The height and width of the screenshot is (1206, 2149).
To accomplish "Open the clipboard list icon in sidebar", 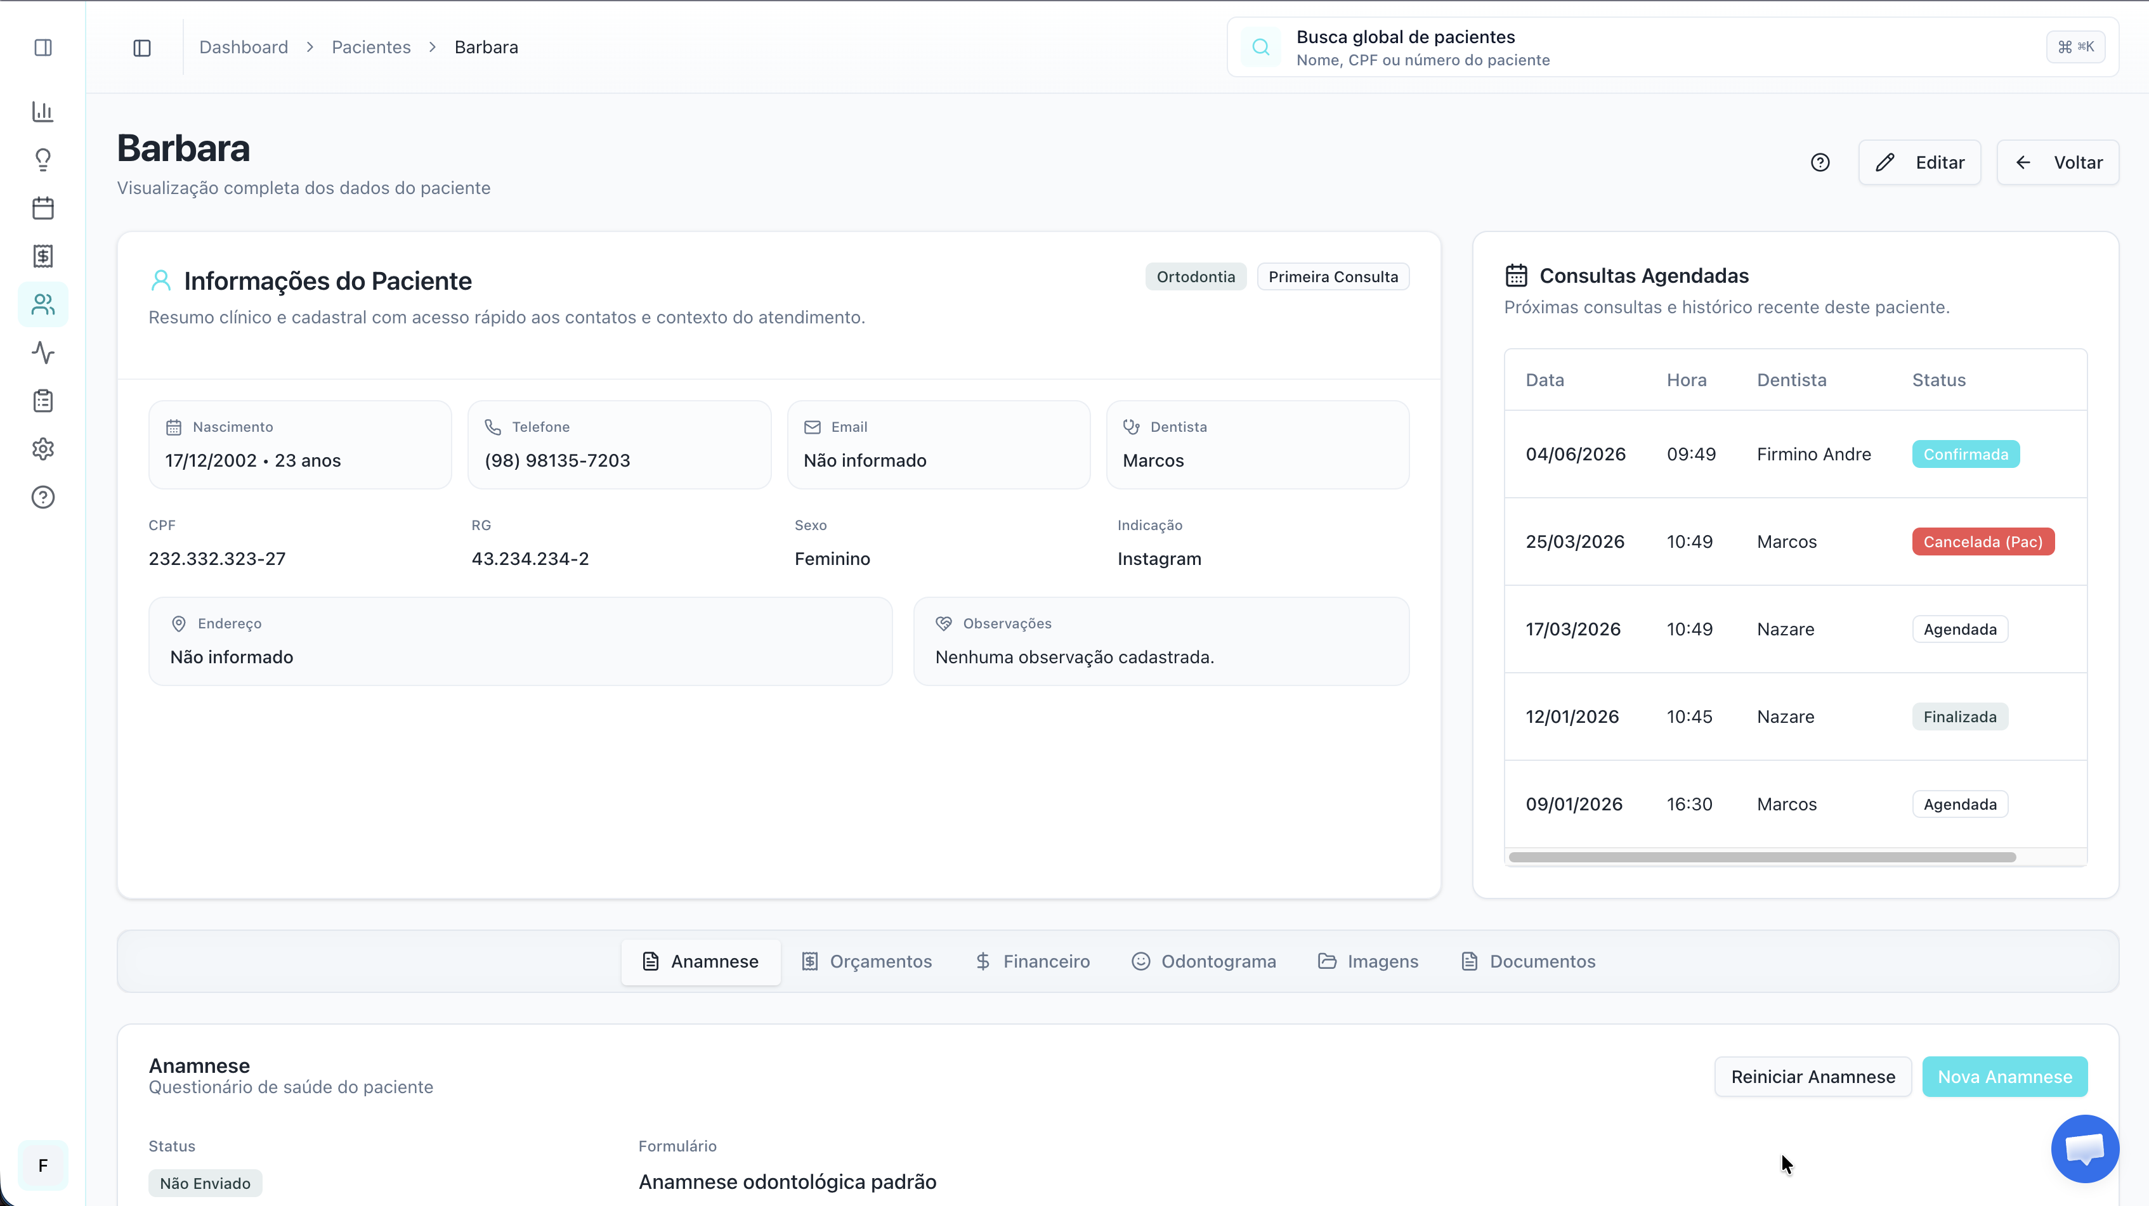I will [42, 401].
